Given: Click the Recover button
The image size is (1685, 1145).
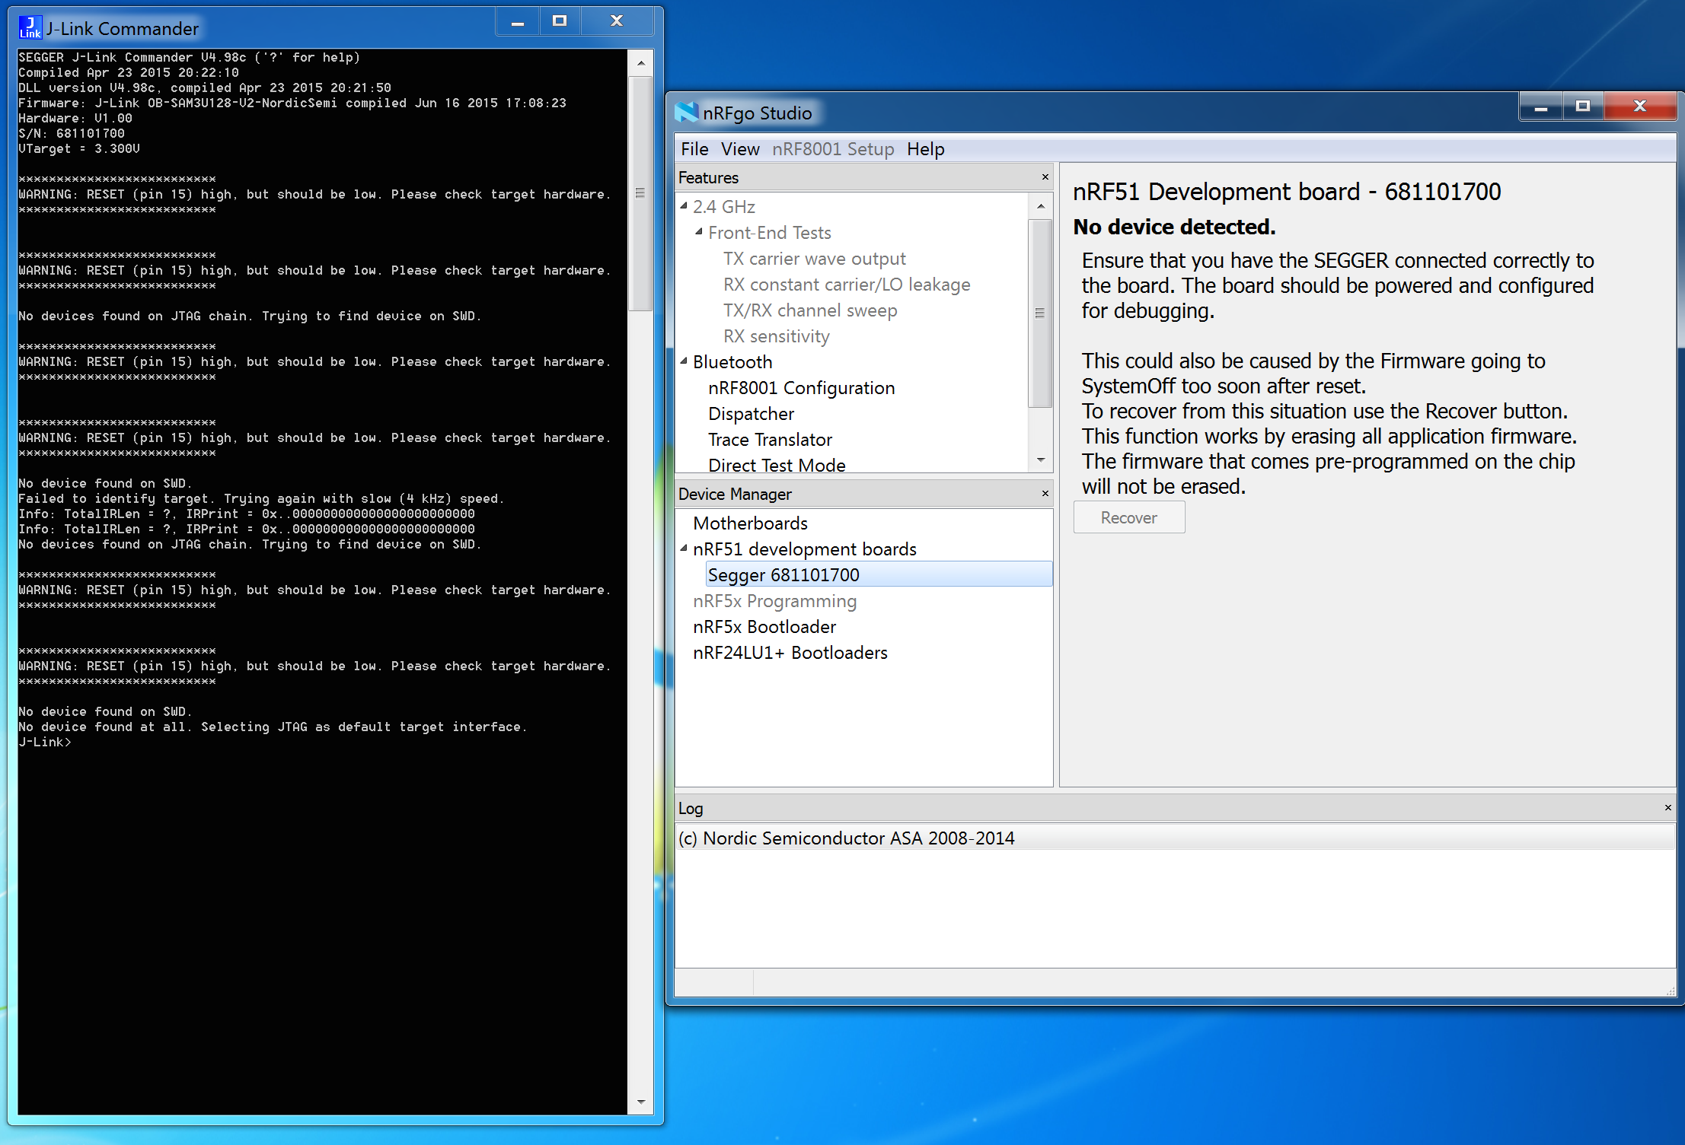Looking at the screenshot, I should tap(1129, 518).
